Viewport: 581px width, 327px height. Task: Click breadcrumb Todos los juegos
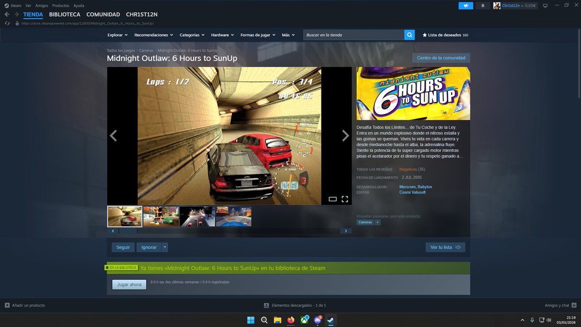121,50
